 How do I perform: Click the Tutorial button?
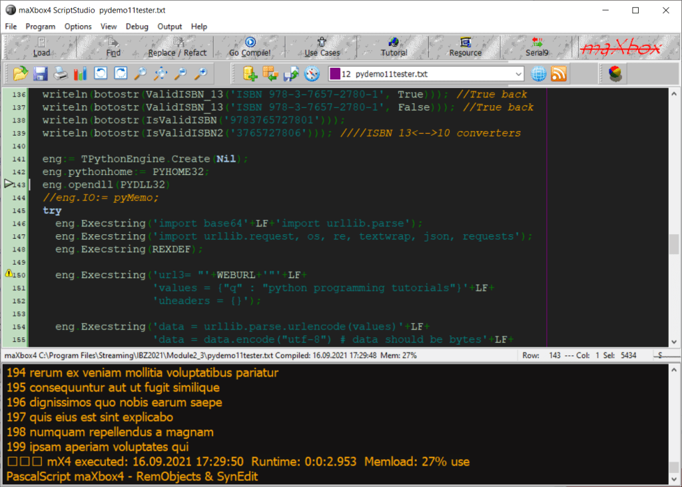pos(394,48)
